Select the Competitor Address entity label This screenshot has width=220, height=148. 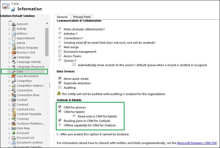point(30,85)
